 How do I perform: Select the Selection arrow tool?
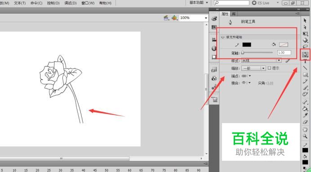point(305,20)
